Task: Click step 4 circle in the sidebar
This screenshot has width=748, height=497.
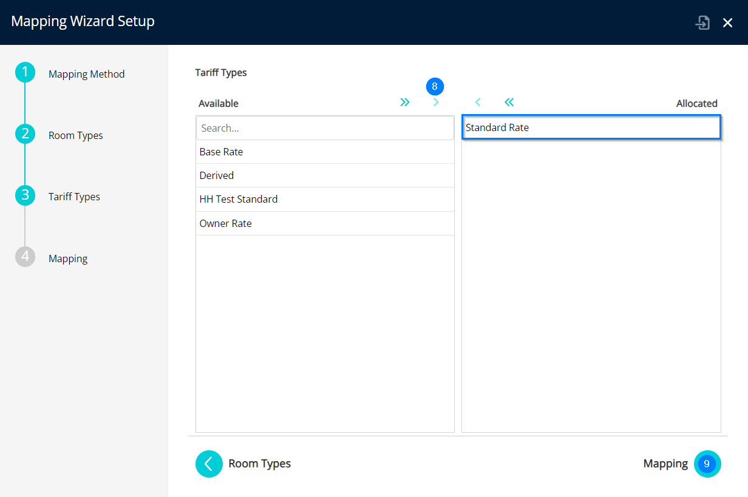Action: [x=25, y=257]
